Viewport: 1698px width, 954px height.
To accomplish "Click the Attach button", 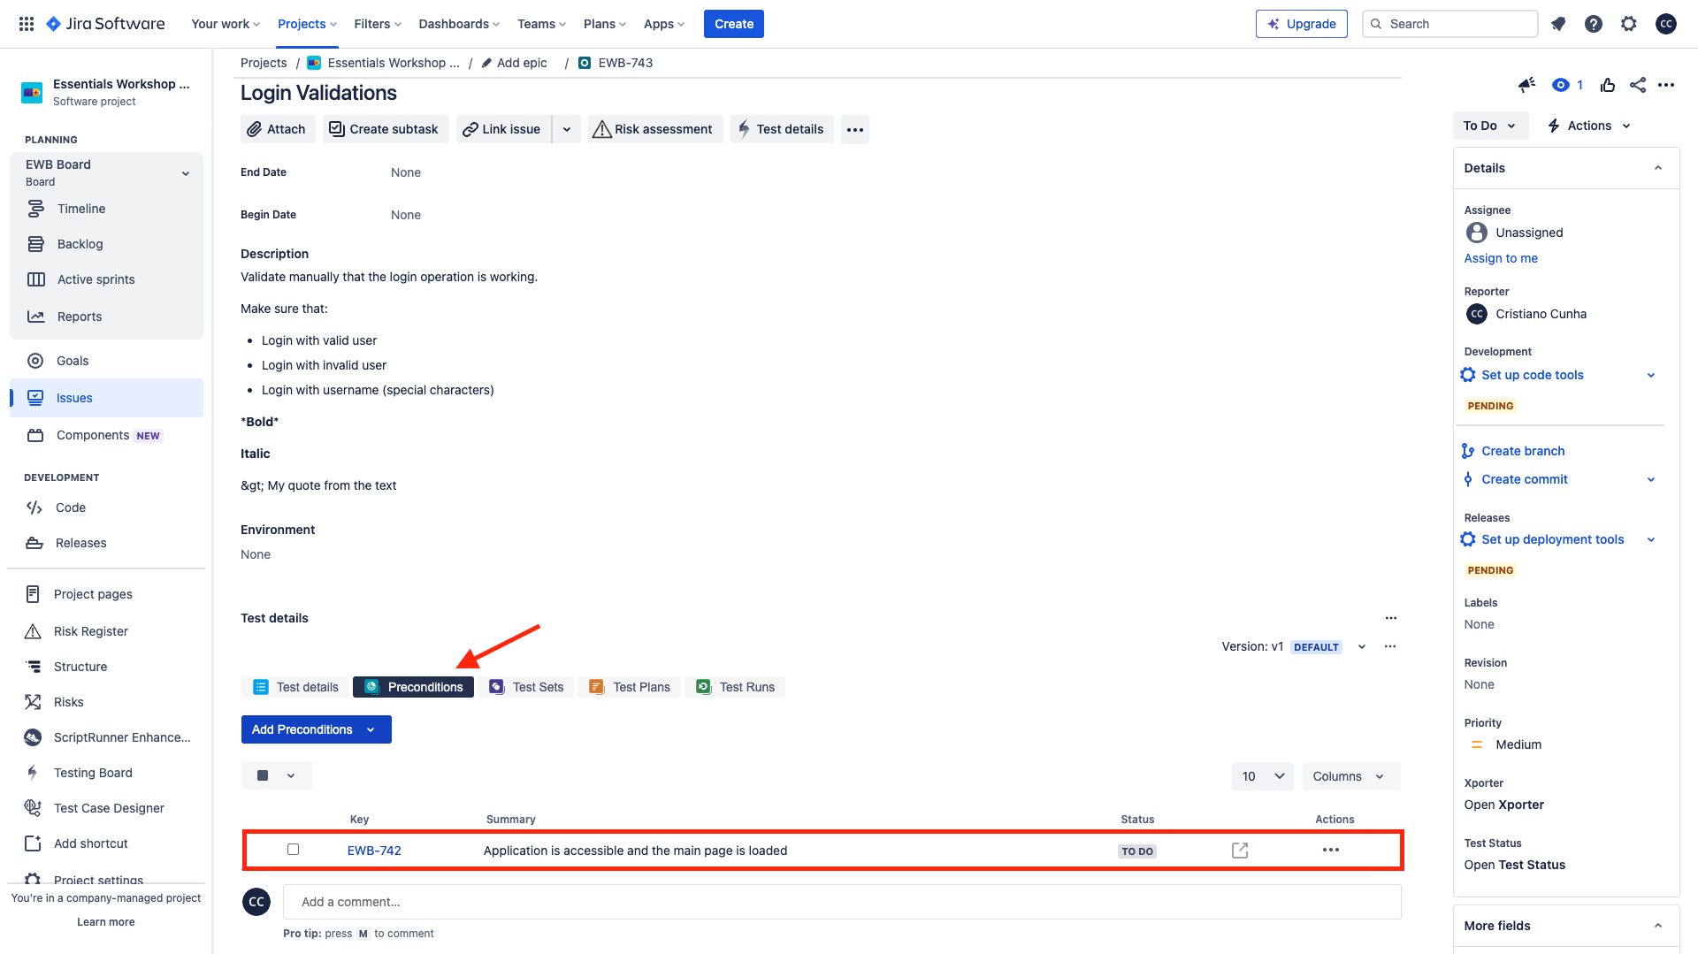I will (x=278, y=129).
